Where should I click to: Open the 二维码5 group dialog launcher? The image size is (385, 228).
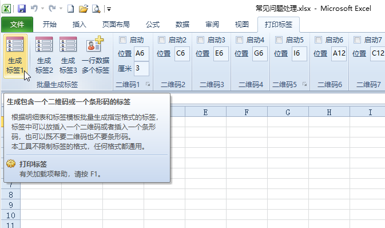coord(305,84)
